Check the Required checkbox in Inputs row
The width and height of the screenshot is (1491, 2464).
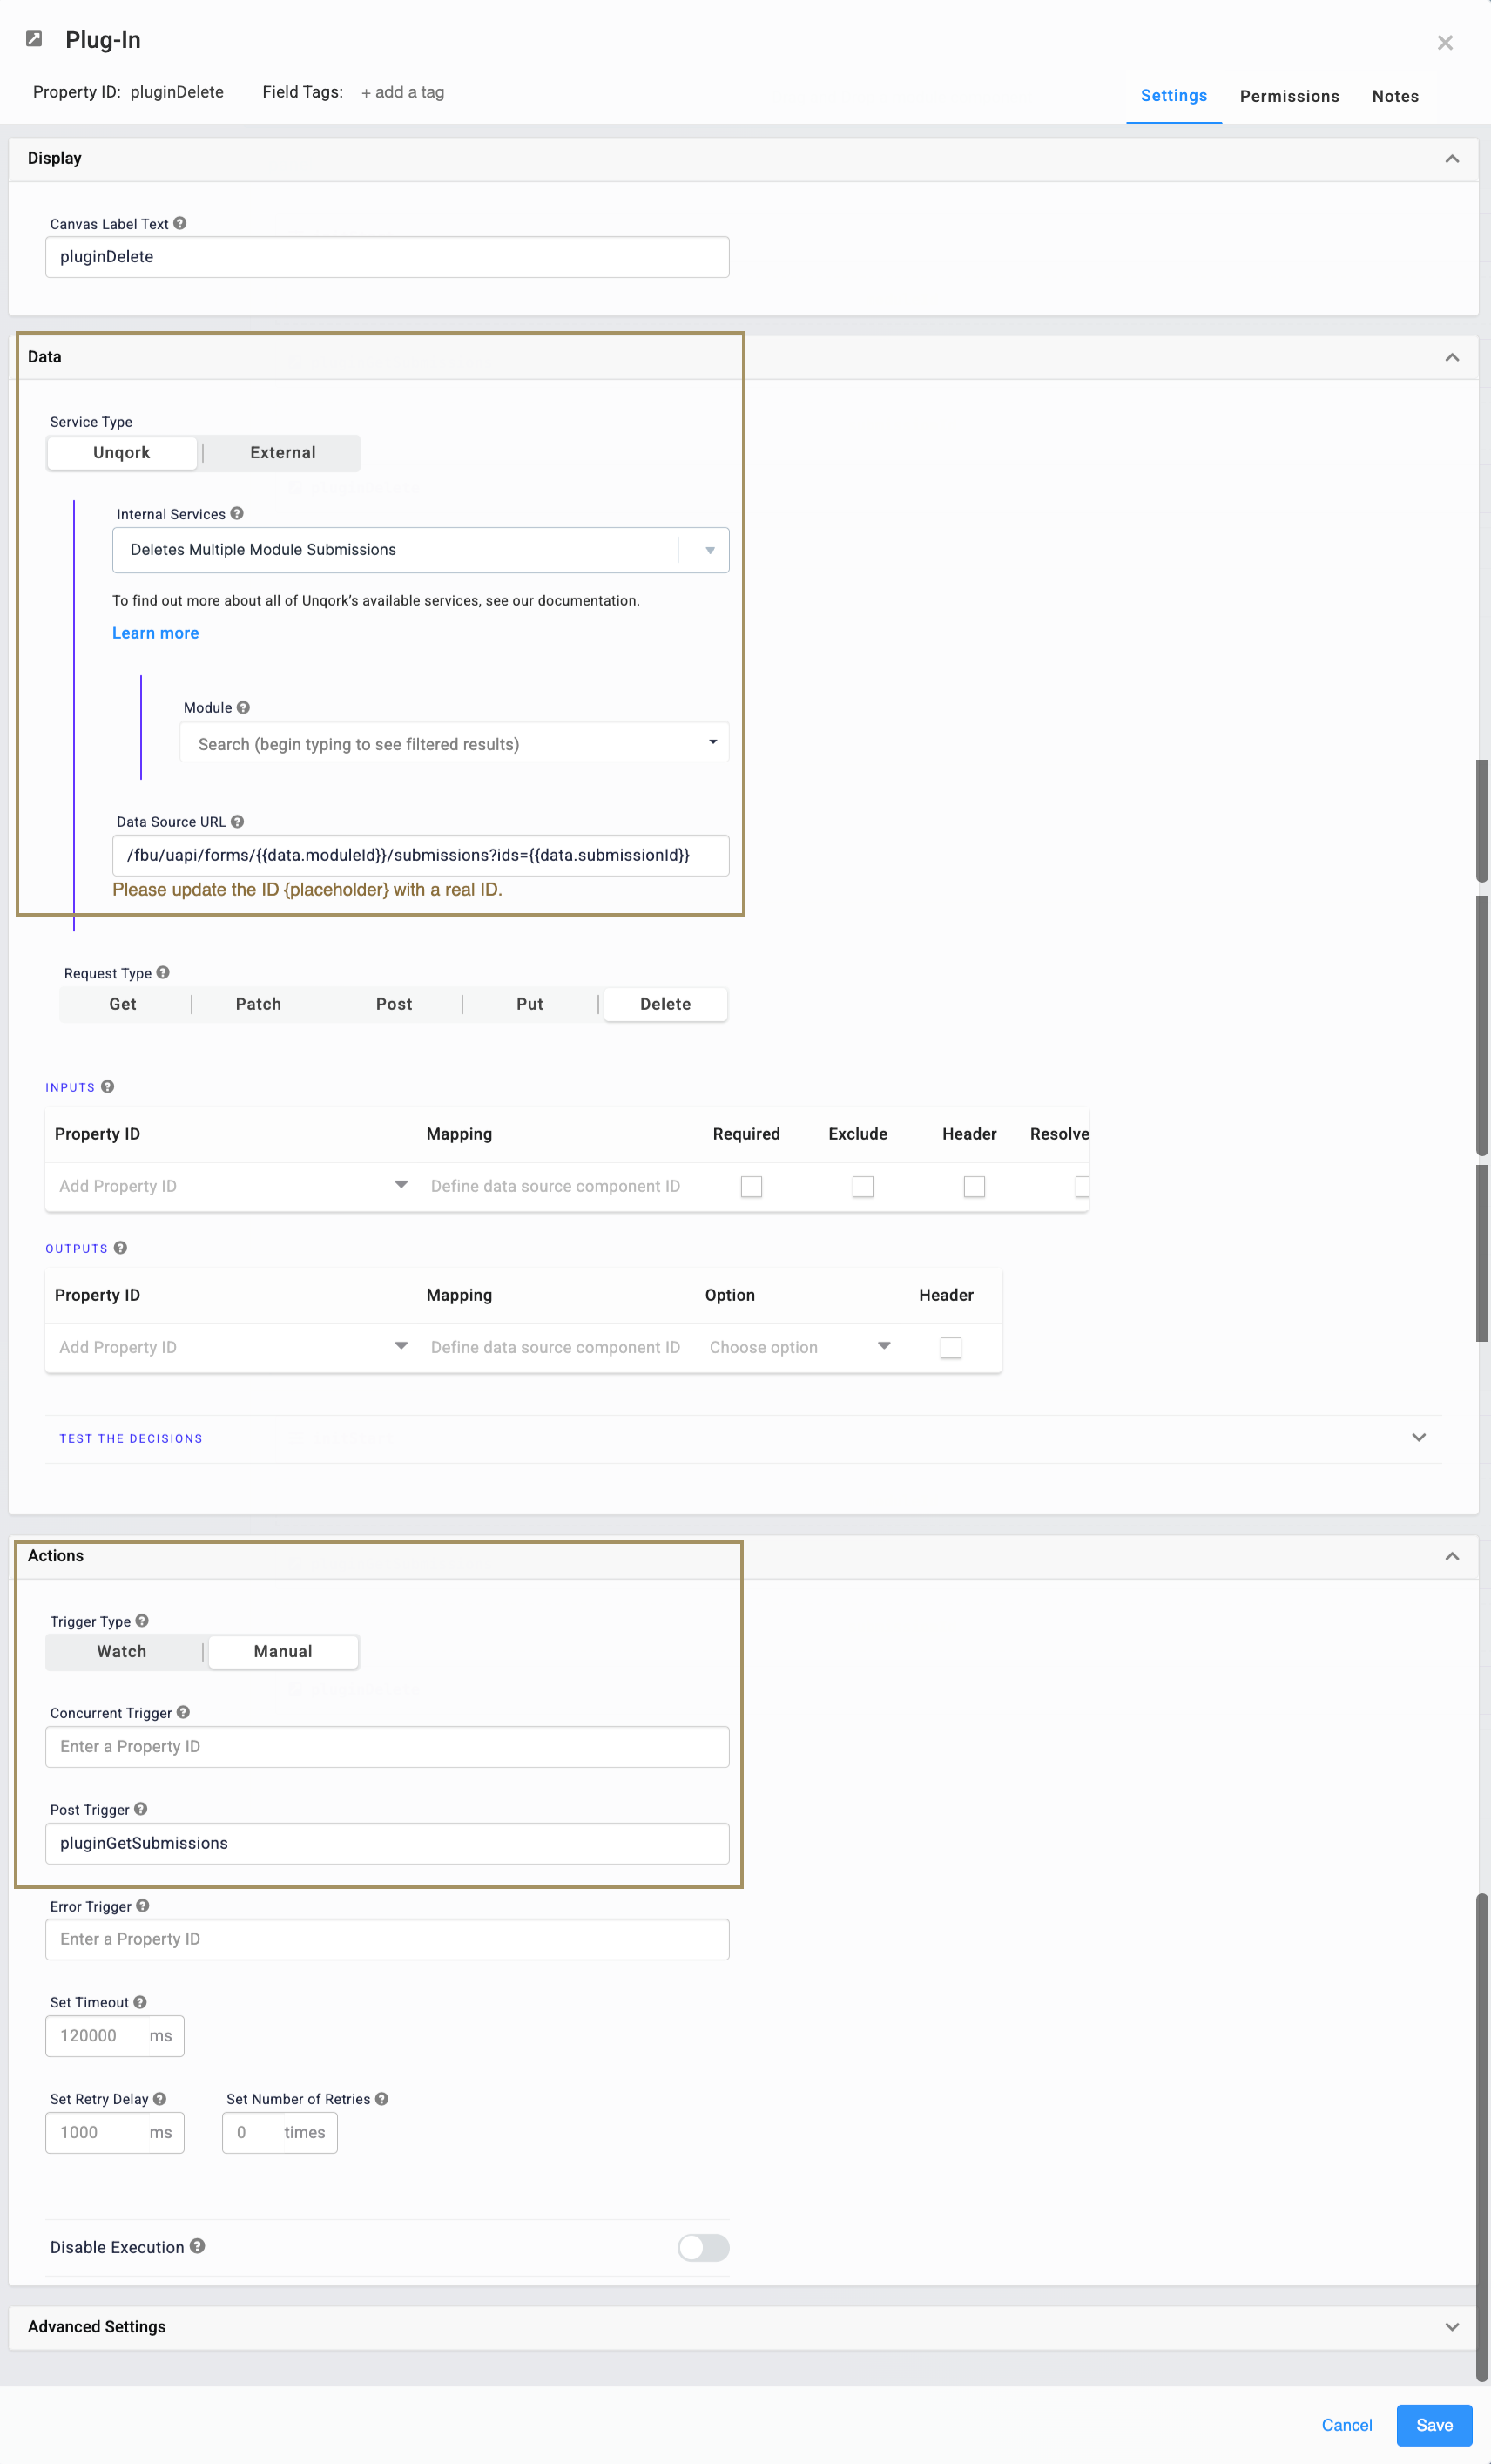point(752,1186)
